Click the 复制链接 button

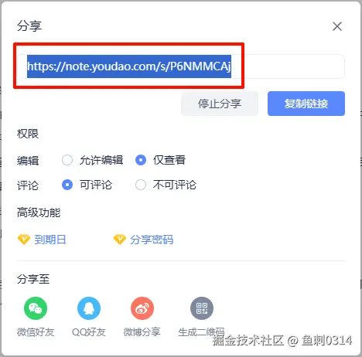pos(306,104)
